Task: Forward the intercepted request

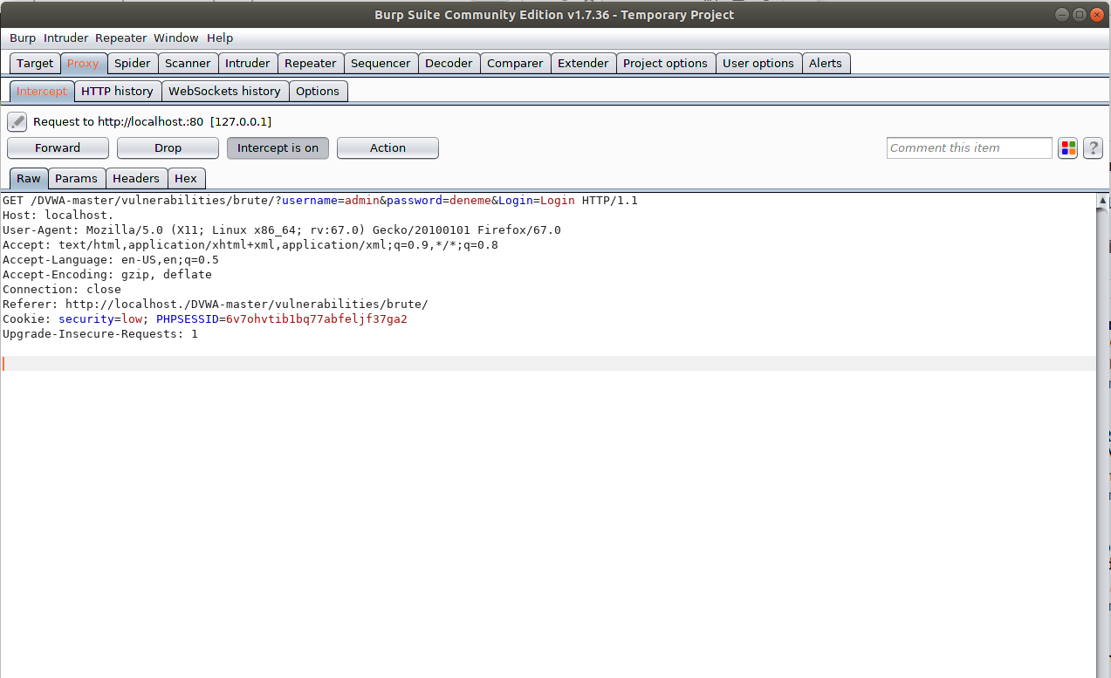Action: tap(58, 148)
